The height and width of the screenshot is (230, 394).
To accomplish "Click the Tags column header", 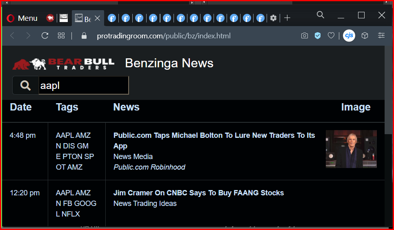I will tap(67, 107).
